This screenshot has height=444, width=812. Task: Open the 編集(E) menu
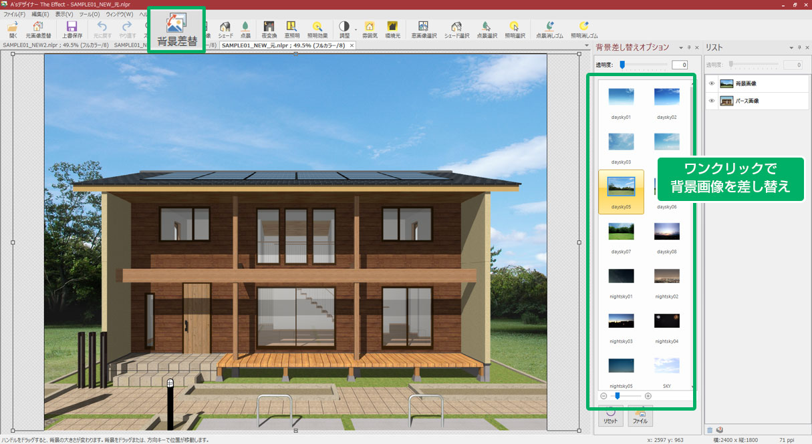tap(40, 14)
